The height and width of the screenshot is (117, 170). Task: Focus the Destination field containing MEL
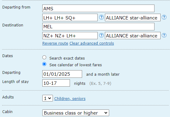pos(98,26)
